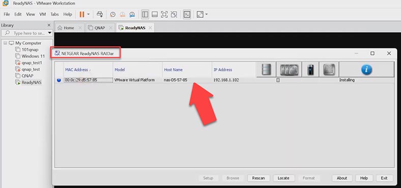Open the snapshot manager icon
This screenshot has width=401, height=188.
pyautogui.click(x=132, y=14)
